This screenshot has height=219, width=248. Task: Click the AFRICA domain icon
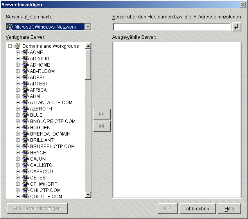[x=25, y=90]
